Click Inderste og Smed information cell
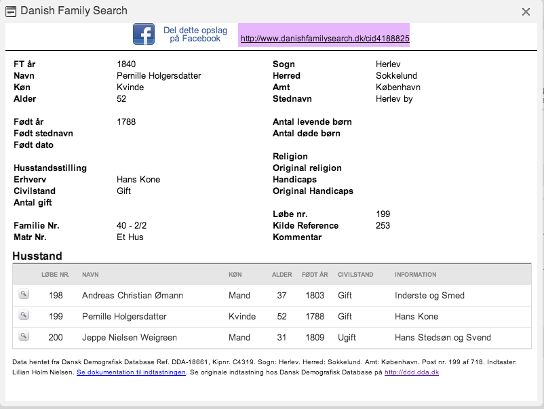Viewport: 544px width, 409px height. 429,295
